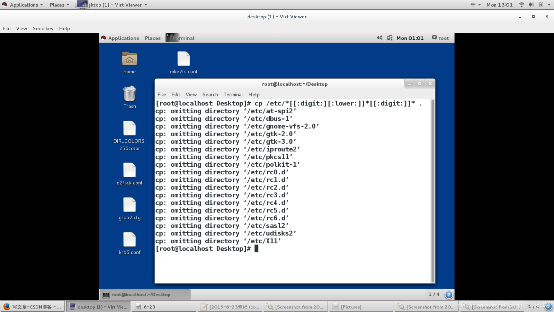Click the terminal window scrollbar
Viewport: 554px width, 312px height.
coord(432,191)
